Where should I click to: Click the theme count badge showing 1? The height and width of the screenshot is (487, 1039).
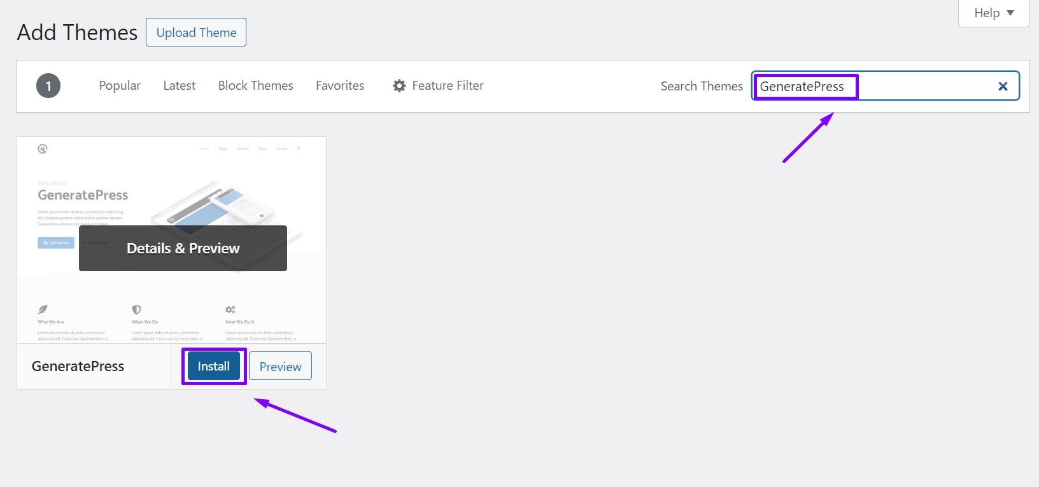pyautogui.click(x=48, y=86)
